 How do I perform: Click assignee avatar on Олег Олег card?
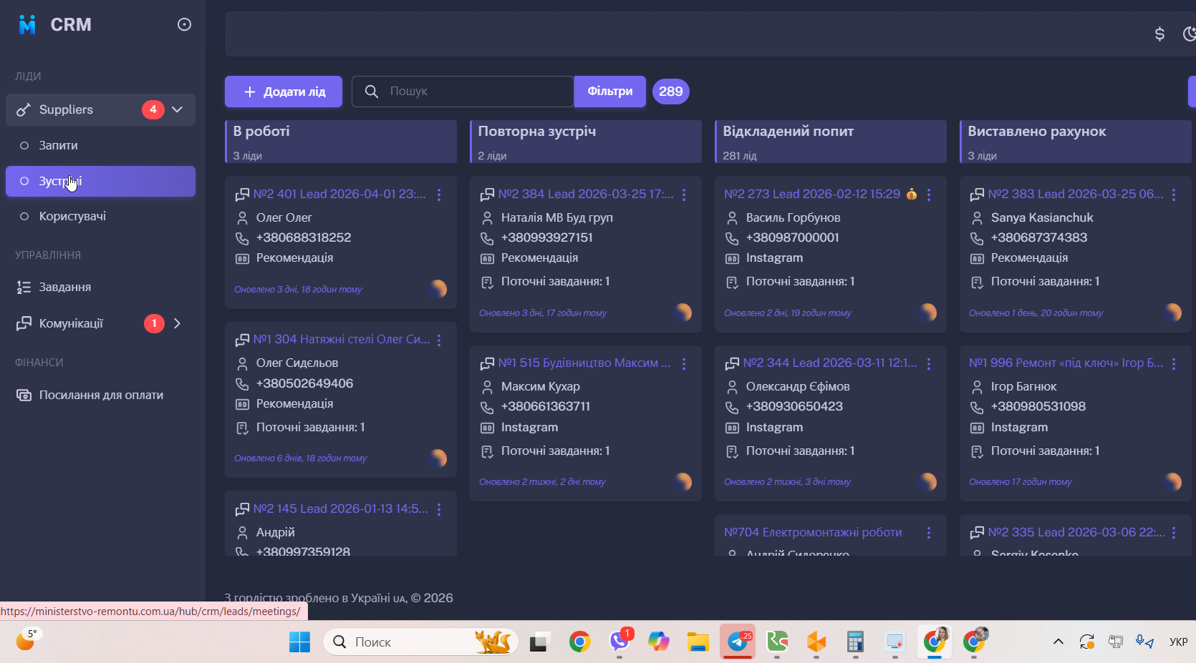pos(438,289)
